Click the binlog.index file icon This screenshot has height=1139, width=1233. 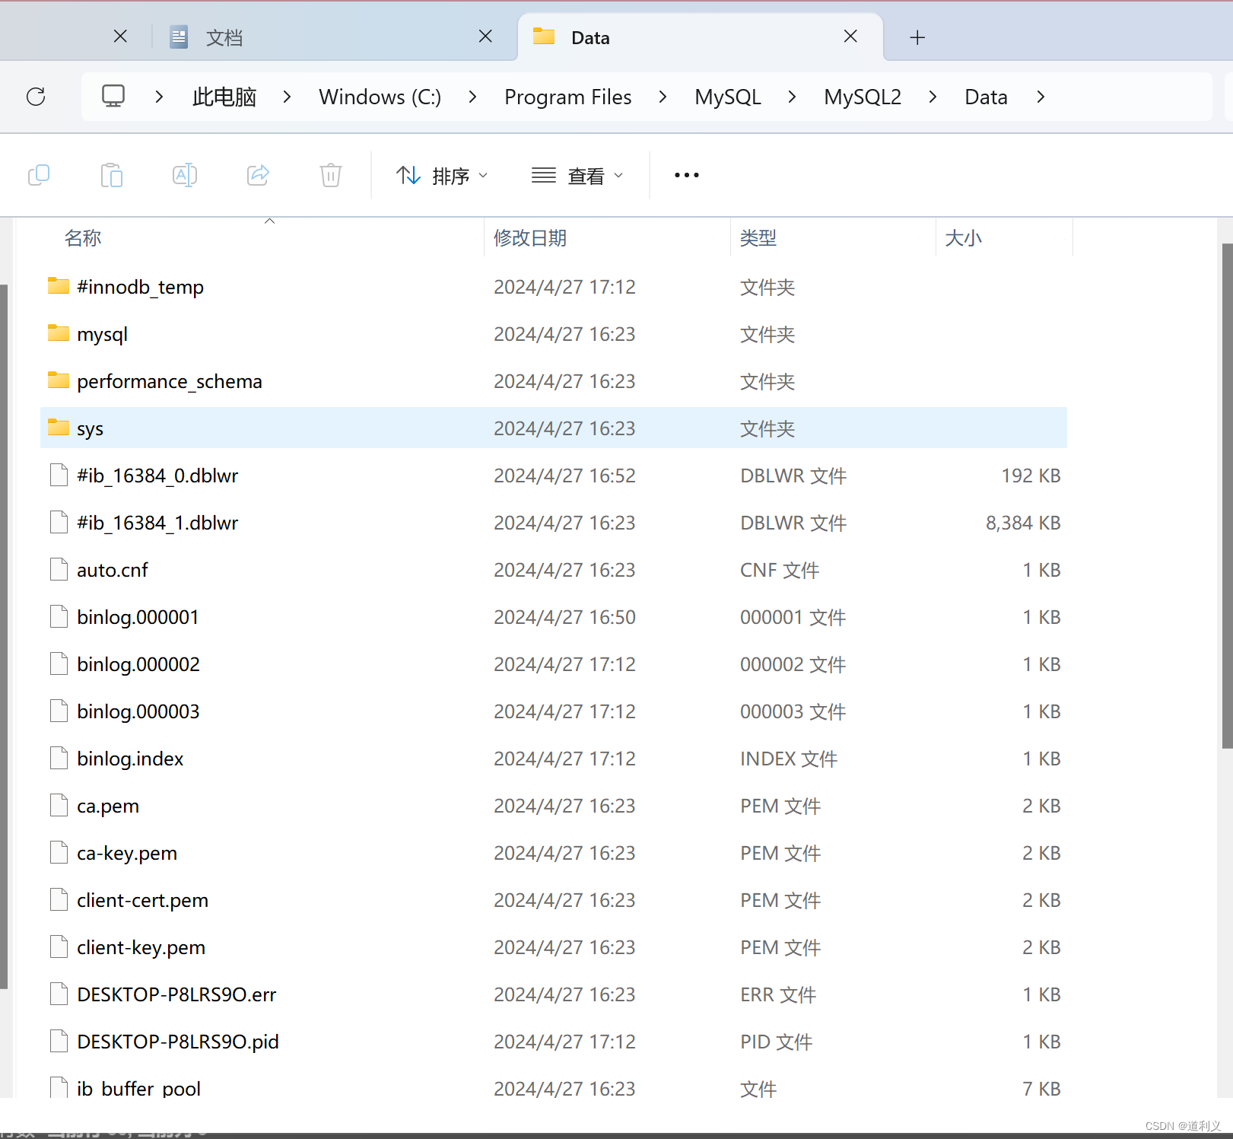[59, 758]
